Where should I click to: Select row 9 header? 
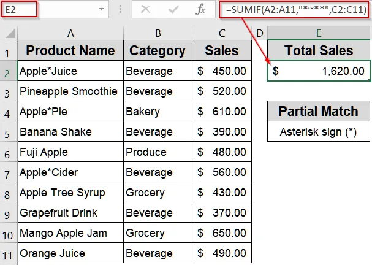(7, 212)
